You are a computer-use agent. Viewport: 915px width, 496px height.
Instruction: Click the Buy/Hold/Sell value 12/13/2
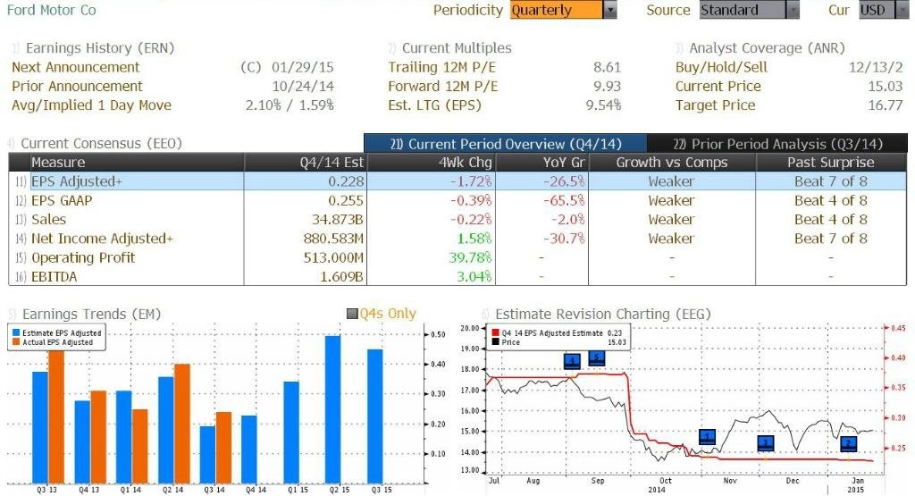tap(876, 67)
